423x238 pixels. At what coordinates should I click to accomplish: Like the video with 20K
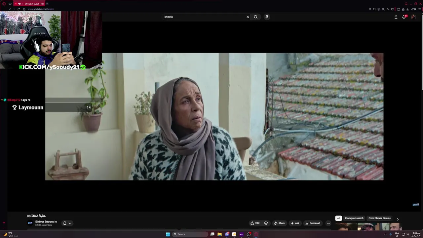[255, 223]
